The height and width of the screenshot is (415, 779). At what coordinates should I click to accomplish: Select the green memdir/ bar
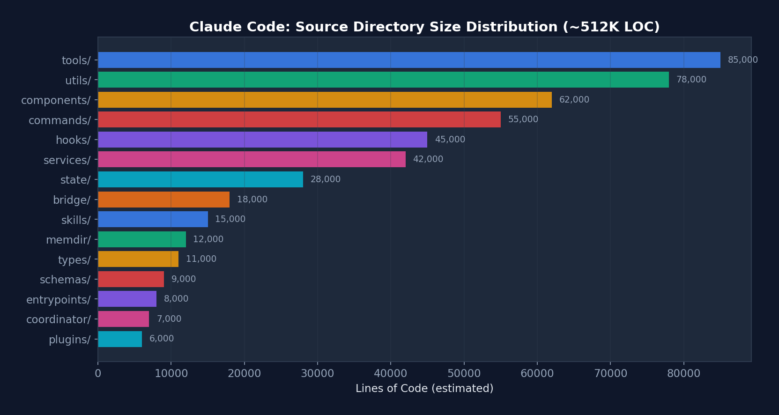pyautogui.click(x=142, y=239)
